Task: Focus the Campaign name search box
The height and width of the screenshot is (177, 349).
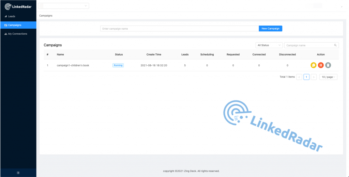Action: (x=309, y=45)
